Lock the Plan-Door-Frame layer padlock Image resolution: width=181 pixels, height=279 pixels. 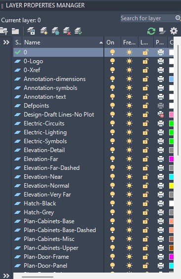[145, 257]
